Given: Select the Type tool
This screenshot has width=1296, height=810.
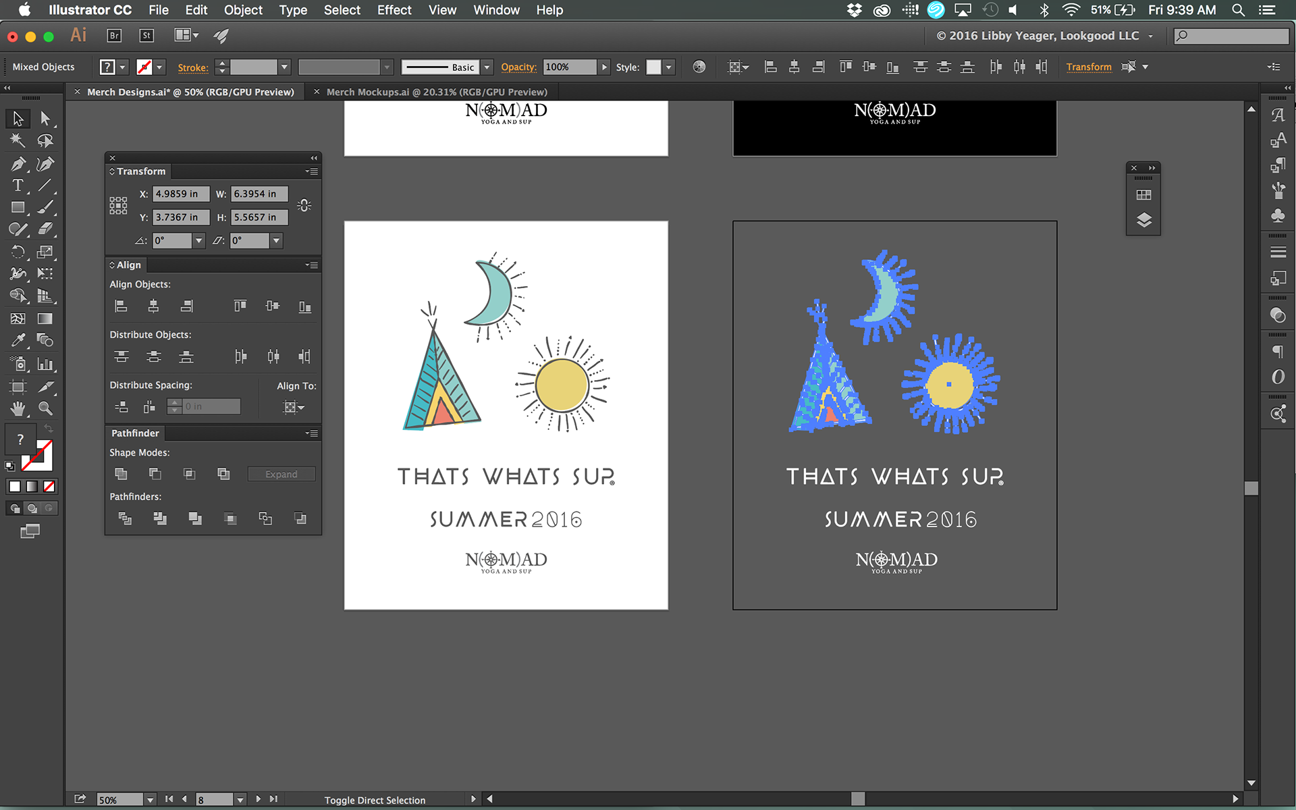Looking at the screenshot, I should click(18, 186).
